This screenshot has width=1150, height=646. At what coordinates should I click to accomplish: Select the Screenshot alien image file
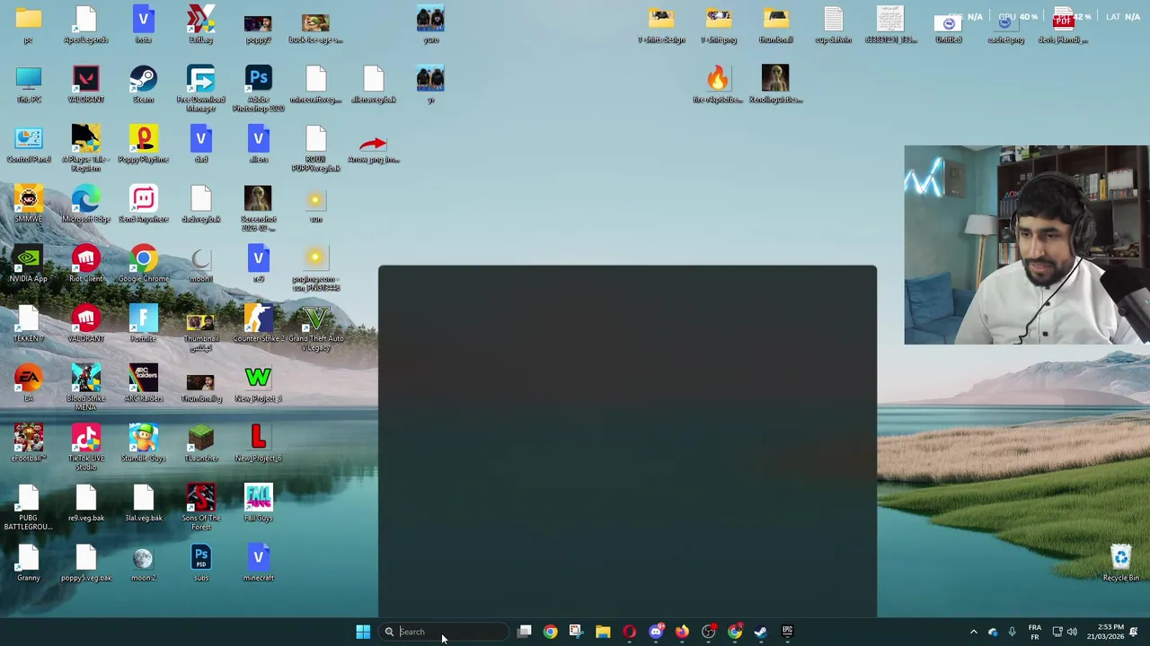[x=258, y=208]
